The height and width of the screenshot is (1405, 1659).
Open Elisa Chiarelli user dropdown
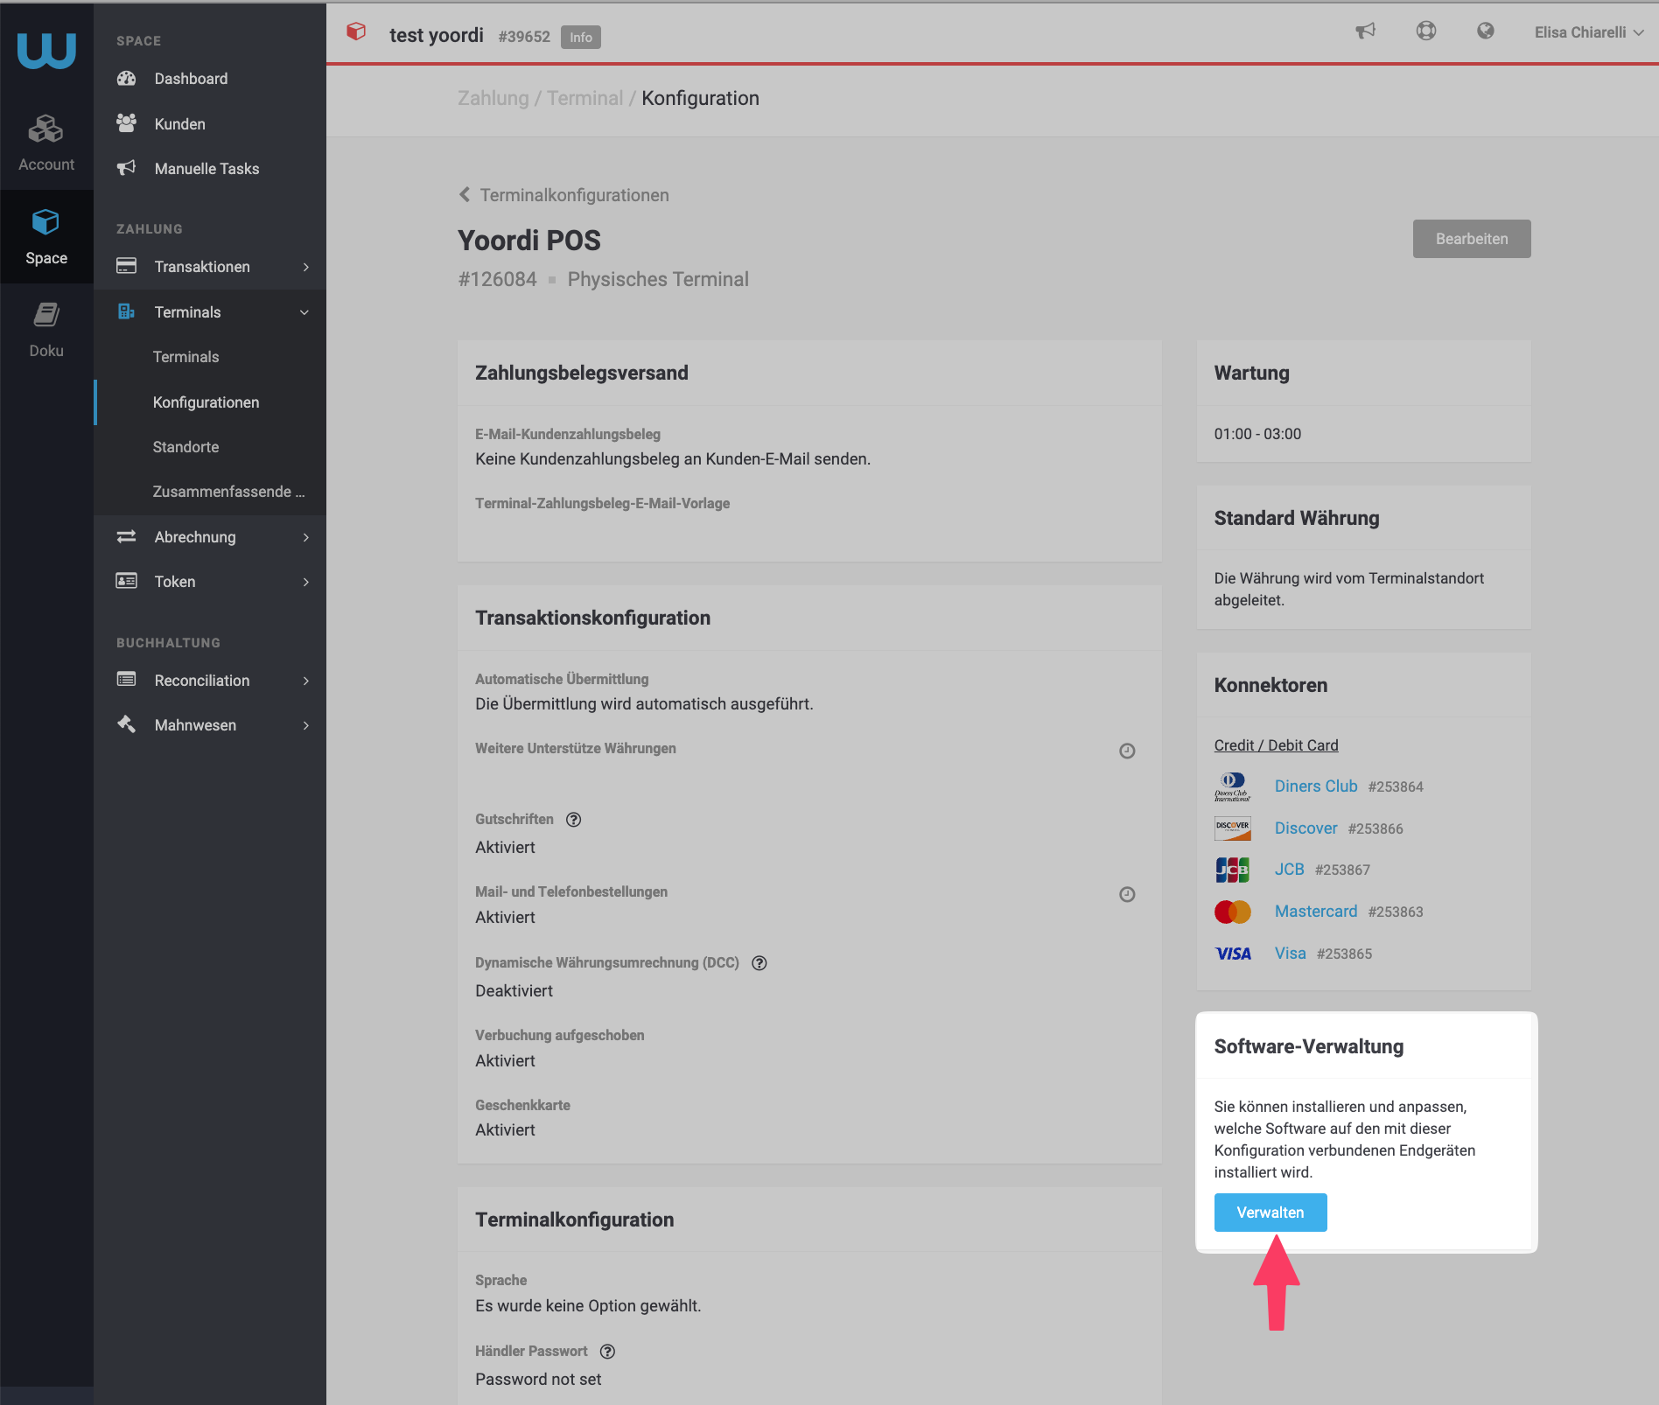tap(1589, 32)
